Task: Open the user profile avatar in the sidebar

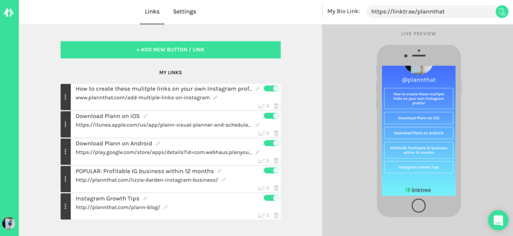Action: (9, 224)
